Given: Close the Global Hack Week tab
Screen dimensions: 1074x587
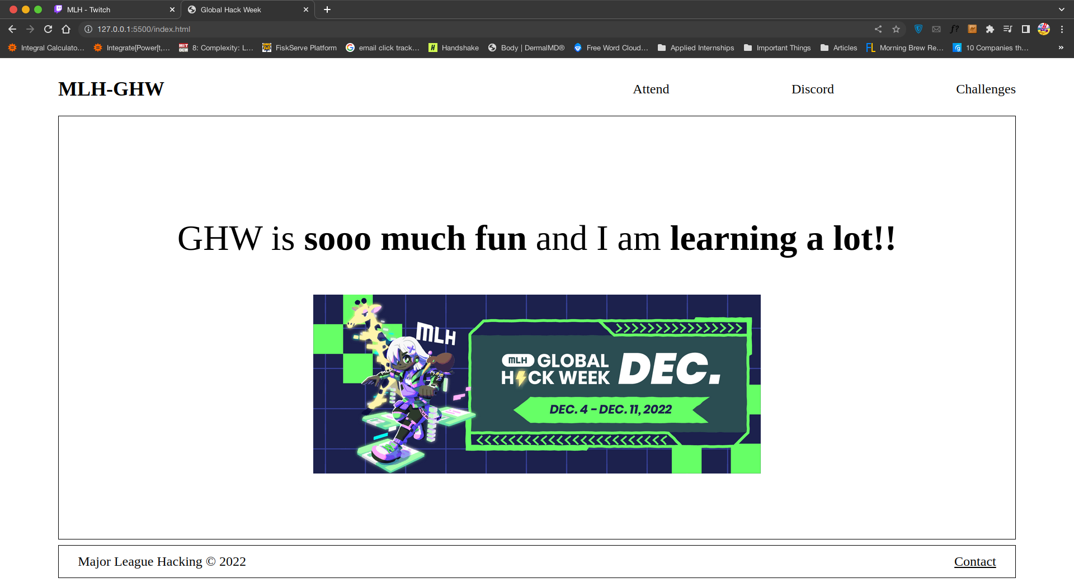Looking at the screenshot, I should (x=306, y=10).
